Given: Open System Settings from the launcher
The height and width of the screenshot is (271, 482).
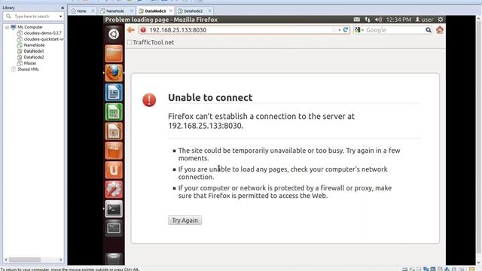Looking at the screenshot, I should pos(114,189).
